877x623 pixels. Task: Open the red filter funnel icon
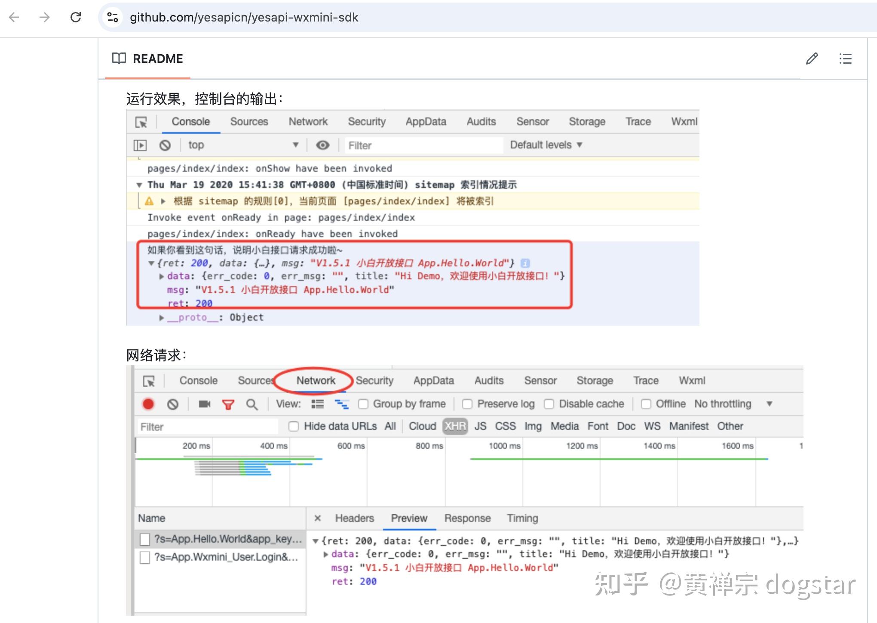point(229,404)
